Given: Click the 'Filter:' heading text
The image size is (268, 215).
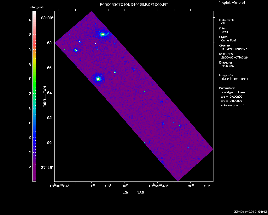Looking at the screenshot, I should tap(223, 29).
